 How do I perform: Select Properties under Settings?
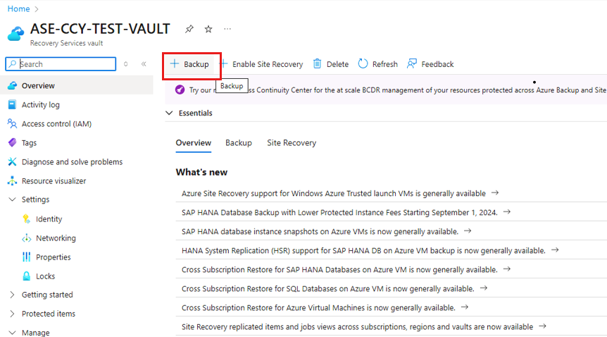point(54,257)
